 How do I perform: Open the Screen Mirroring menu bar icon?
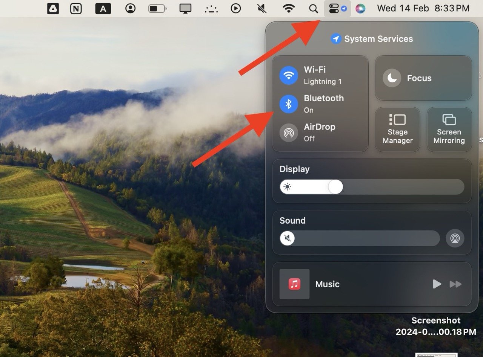pyautogui.click(x=186, y=8)
